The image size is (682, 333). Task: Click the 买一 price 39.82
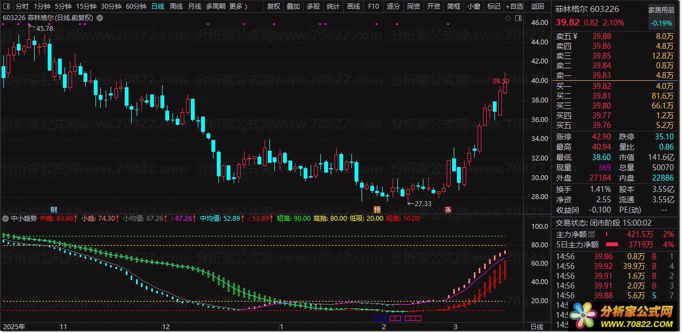point(601,86)
